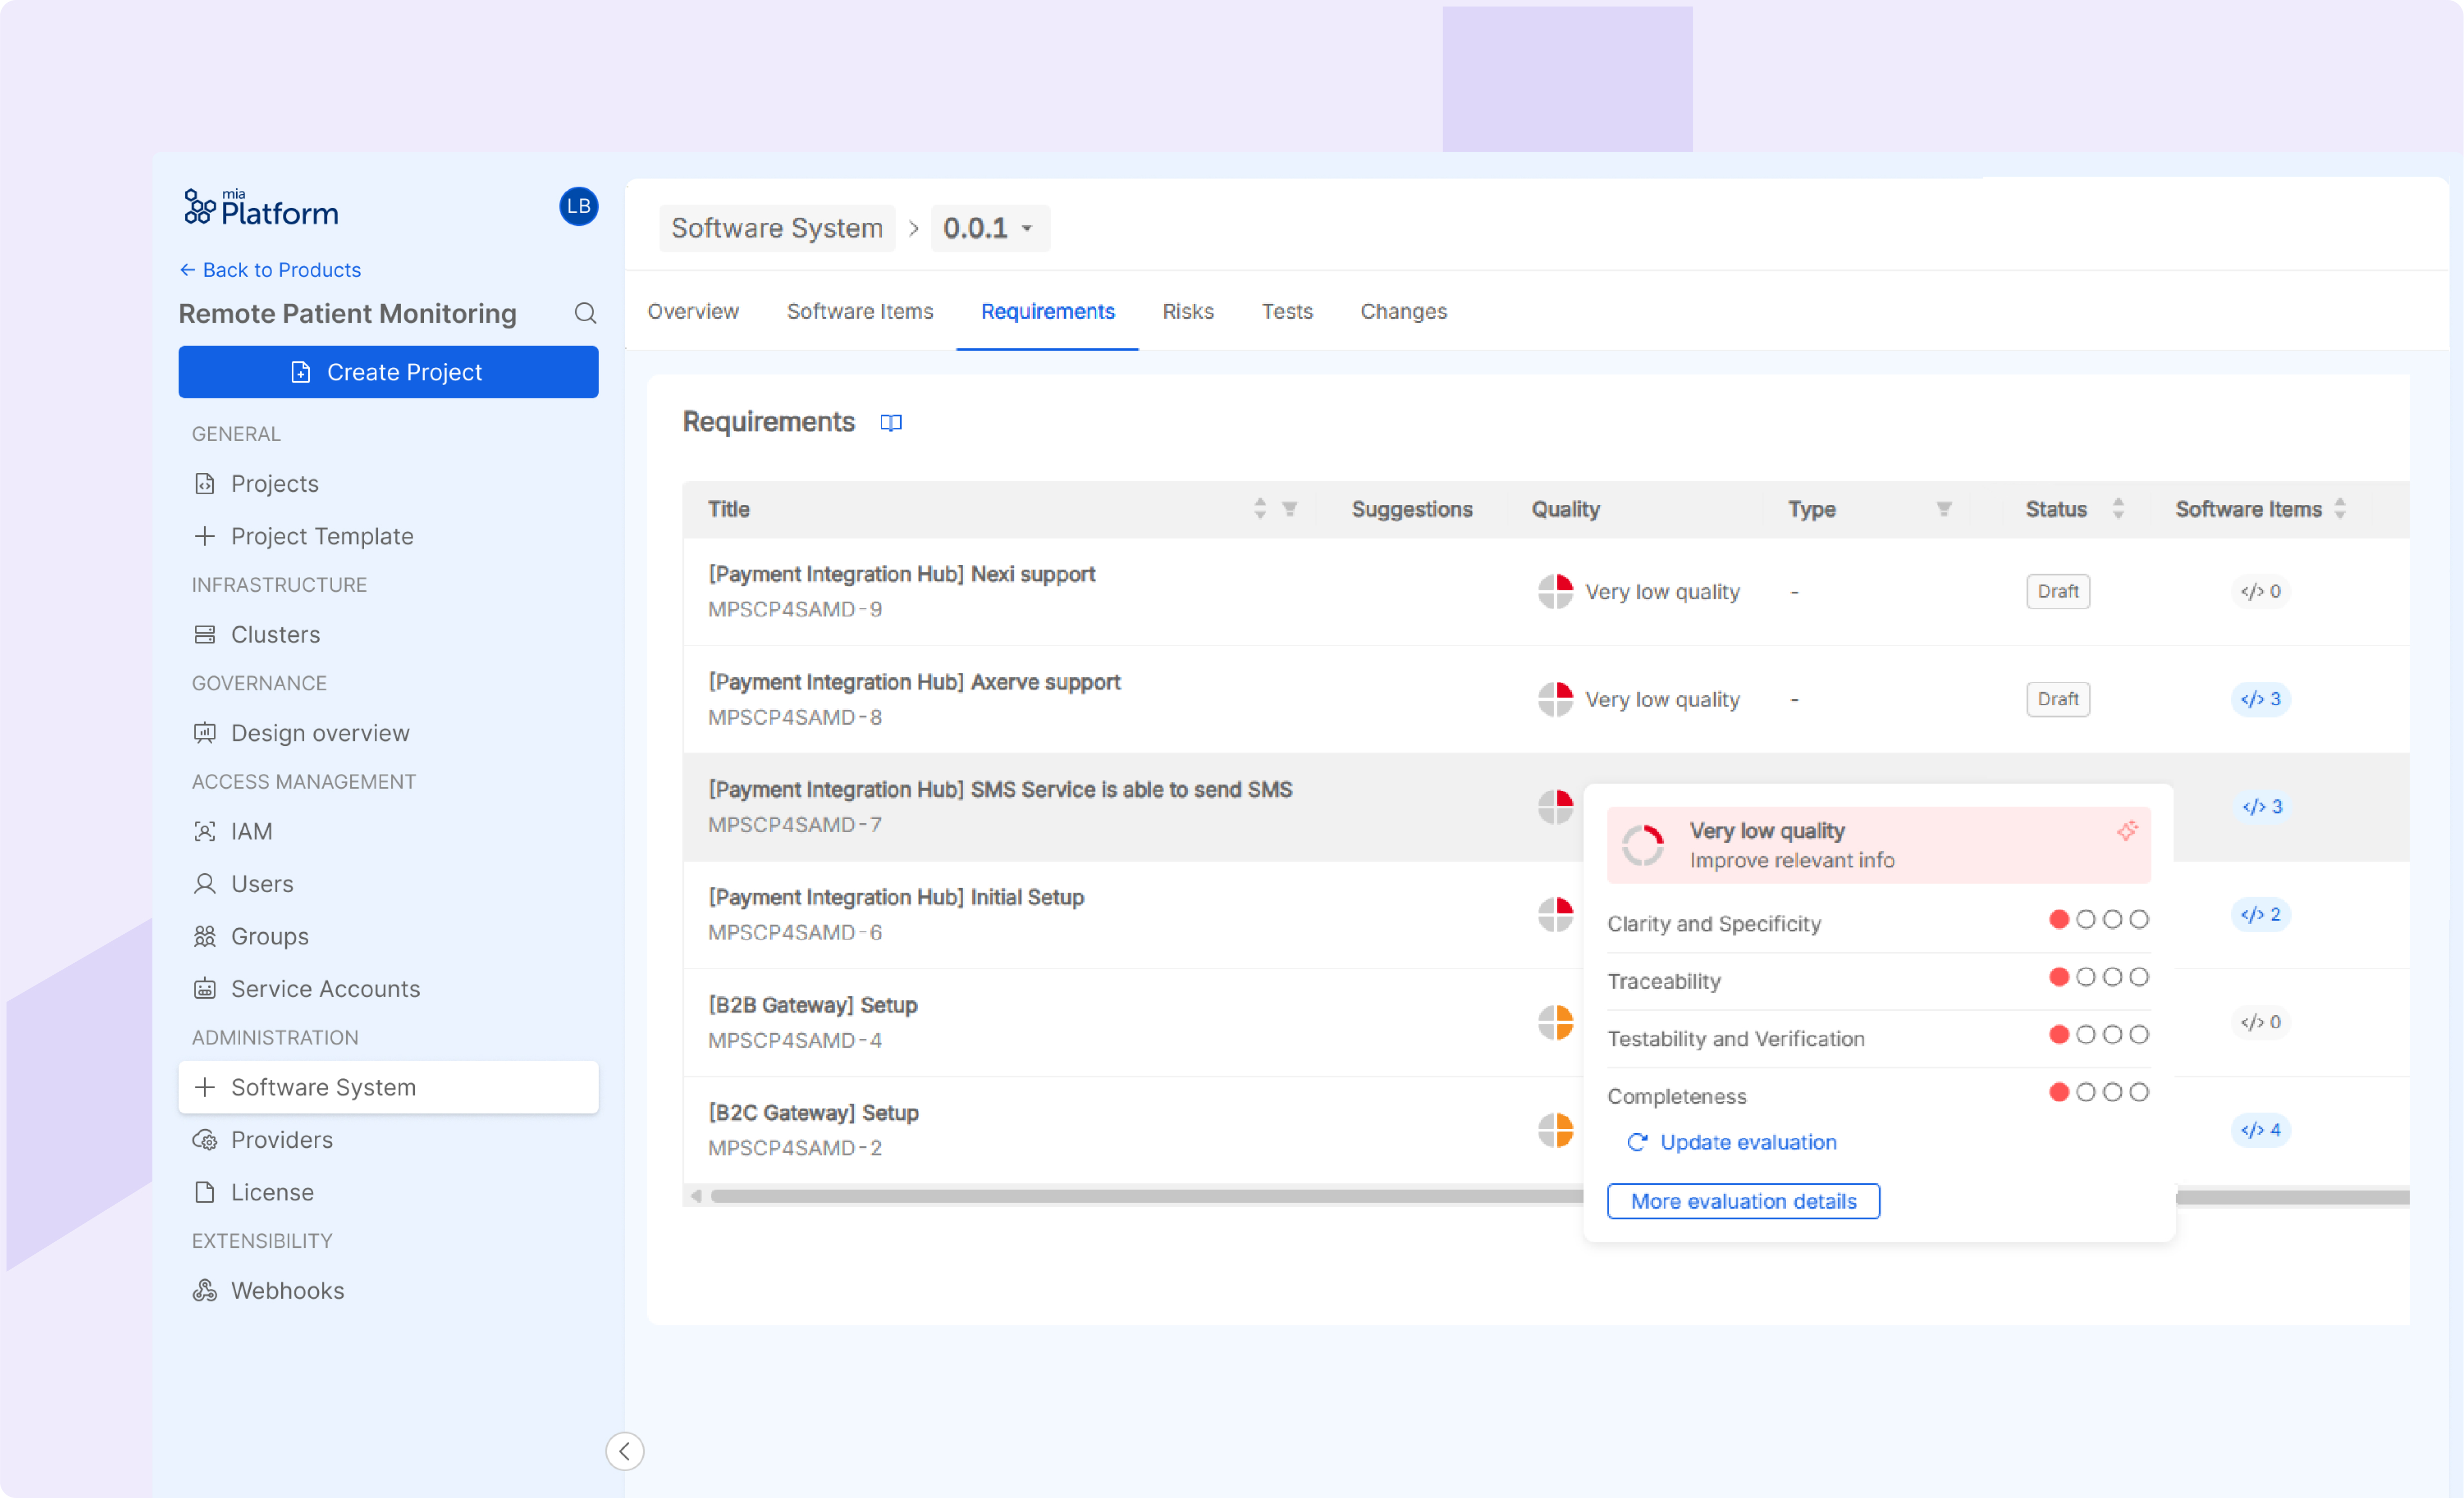The height and width of the screenshot is (1498, 2464).
Task: Click the Type column filter icon
Action: click(x=1944, y=508)
